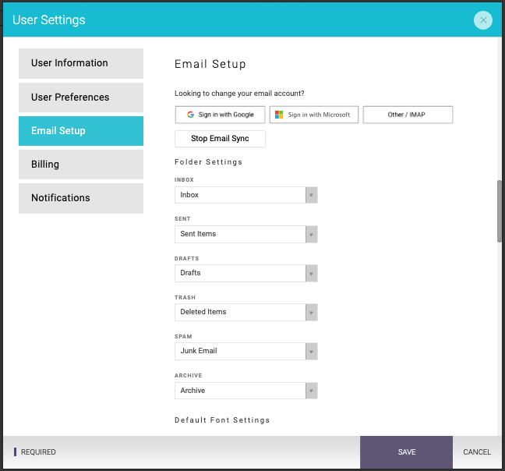Click 'Looking to change your email account?' text
Screen dimensions: 505x471
coord(239,94)
